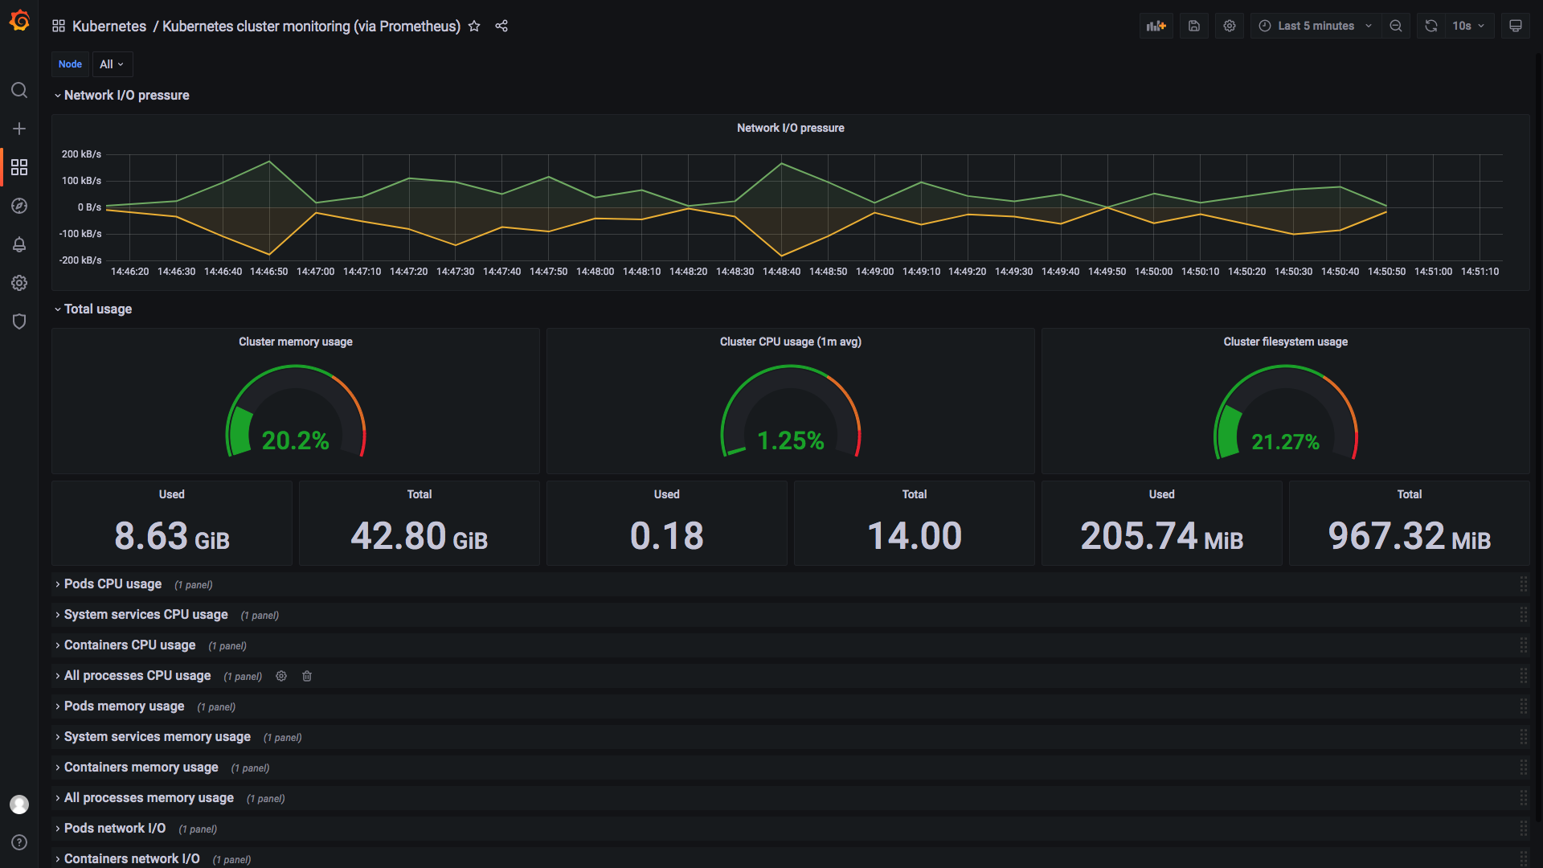The image size is (1543, 868).
Task: Open the Configuration gear in sidebar
Action: coord(19,283)
